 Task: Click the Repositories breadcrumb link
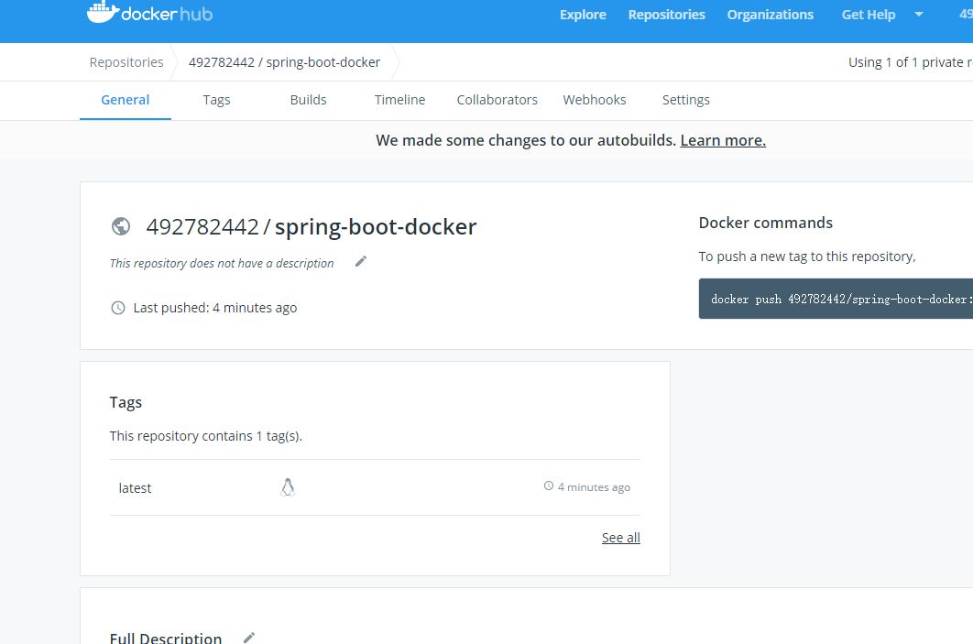coord(126,62)
